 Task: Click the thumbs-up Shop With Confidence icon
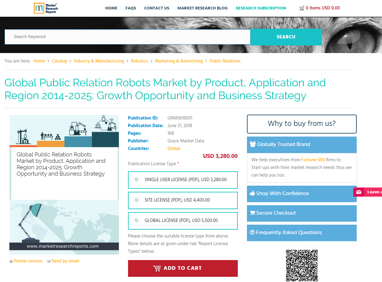[x=252, y=193]
